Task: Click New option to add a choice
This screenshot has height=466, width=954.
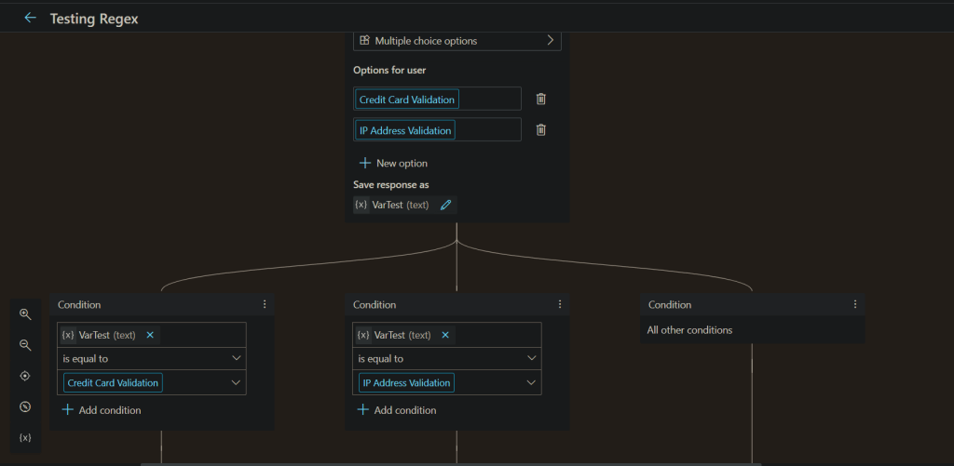Action: [394, 163]
